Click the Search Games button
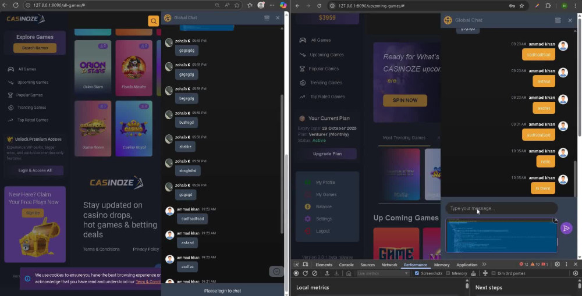The width and height of the screenshot is (582, 296). (35, 48)
